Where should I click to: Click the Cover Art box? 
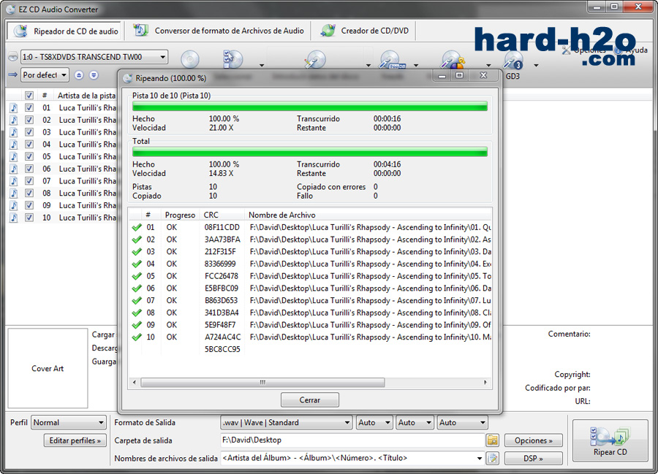pos(48,368)
